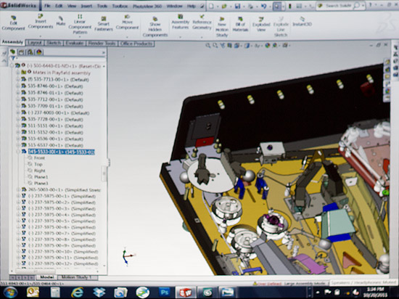Open Photoshop from the Windows taskbar
This screenshot has width=399, height=299.
tap(164, 292)
